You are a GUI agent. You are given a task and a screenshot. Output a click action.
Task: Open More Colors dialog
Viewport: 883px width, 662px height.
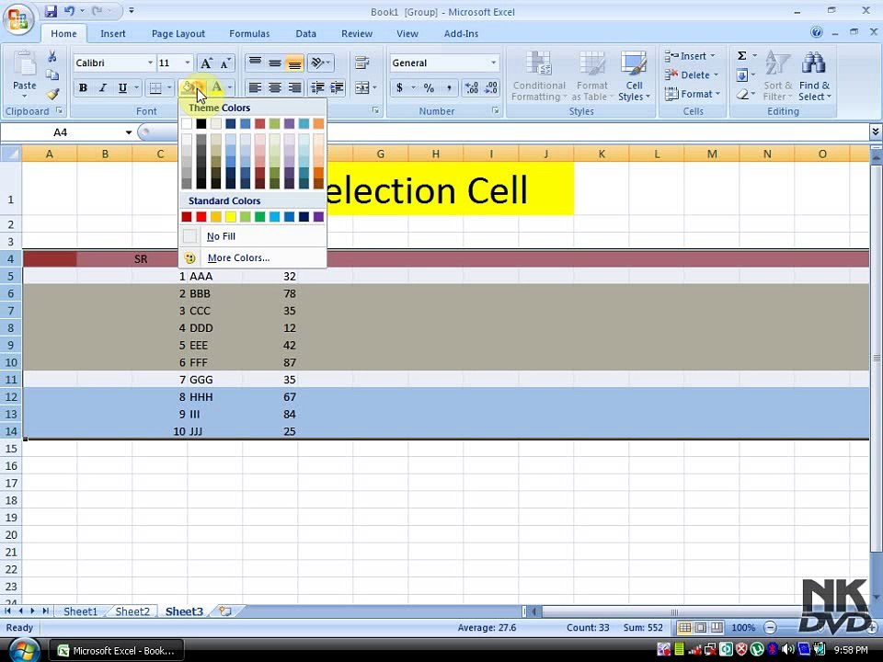tap(253, 257)
